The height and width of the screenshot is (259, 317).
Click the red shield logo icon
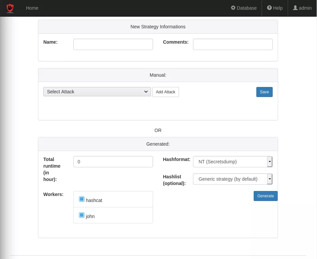coord(10,8)
